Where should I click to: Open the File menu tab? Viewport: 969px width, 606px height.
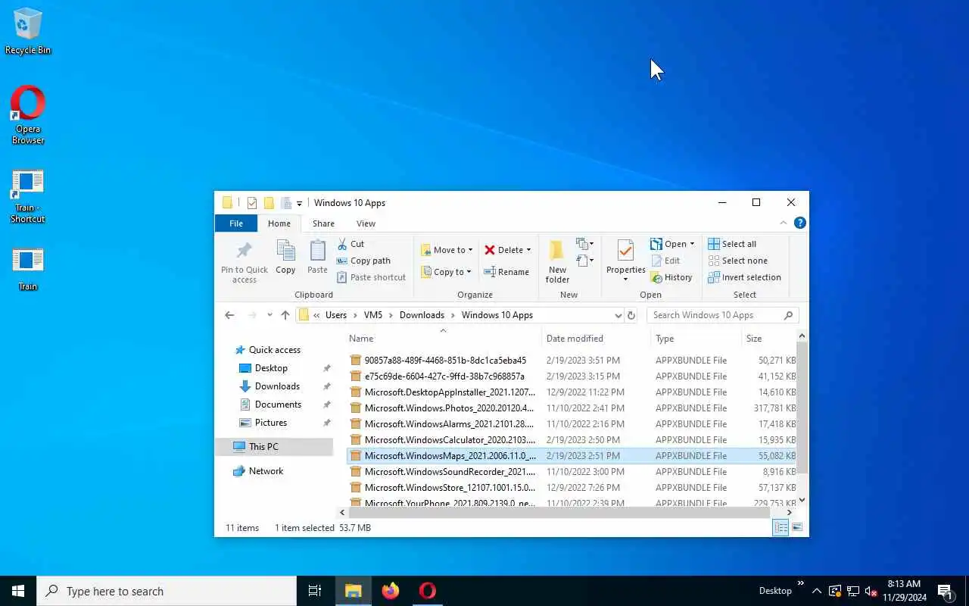pyautogui.click(x=236, y=223)
